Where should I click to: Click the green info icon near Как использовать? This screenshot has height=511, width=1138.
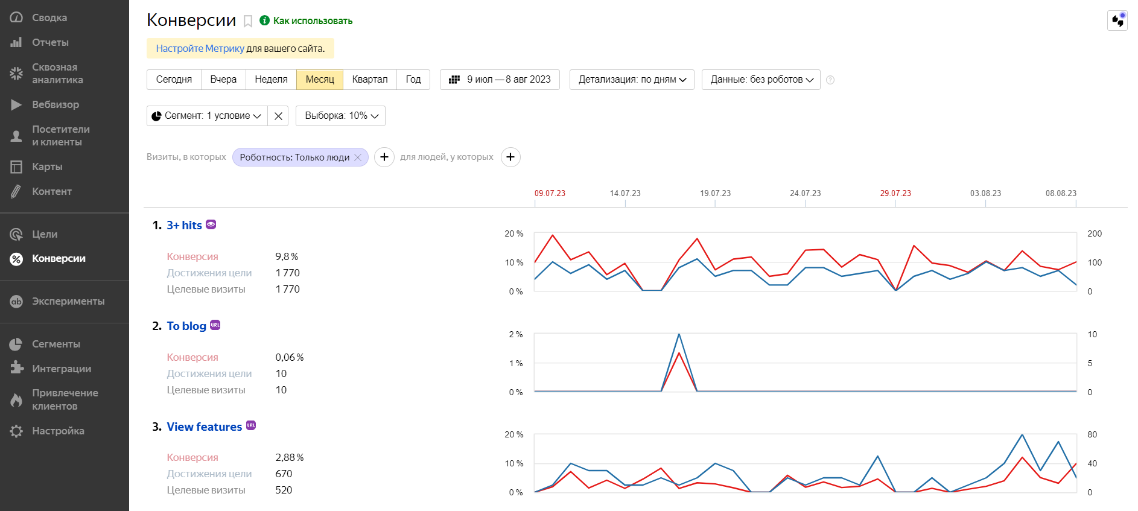264,21
